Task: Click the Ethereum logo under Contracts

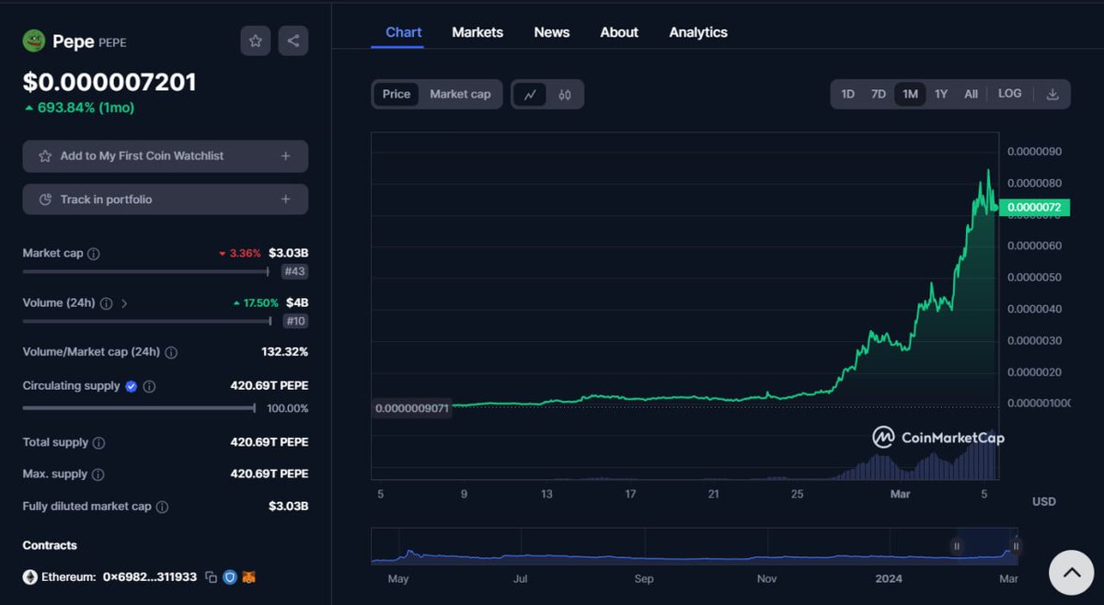Action: (x=30, y=577)
